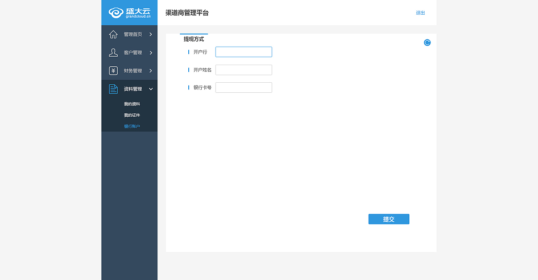Select the 提现方式 tab
Image resolution: width=538 pixels, height=280 pixels.
(194, 39)
